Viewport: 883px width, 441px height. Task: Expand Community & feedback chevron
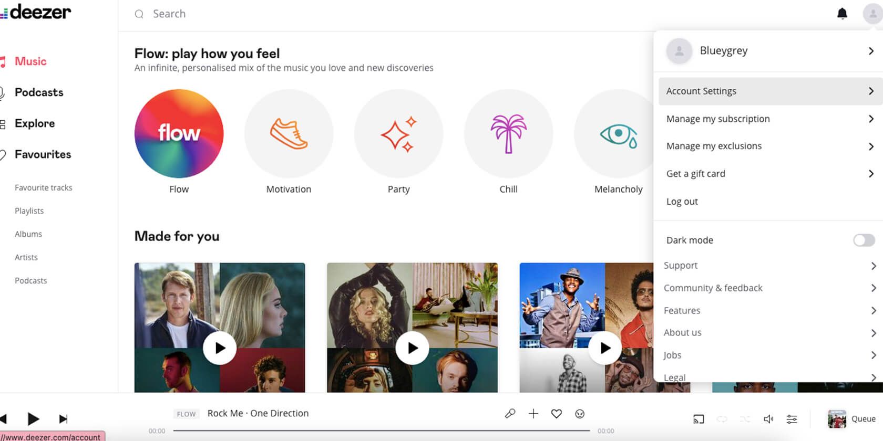(873, 288)
